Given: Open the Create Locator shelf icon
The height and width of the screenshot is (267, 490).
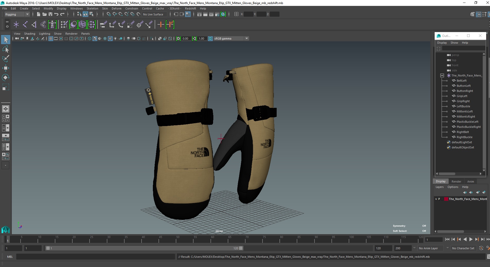Looking at the screenshot, I should tap(16, 25).
